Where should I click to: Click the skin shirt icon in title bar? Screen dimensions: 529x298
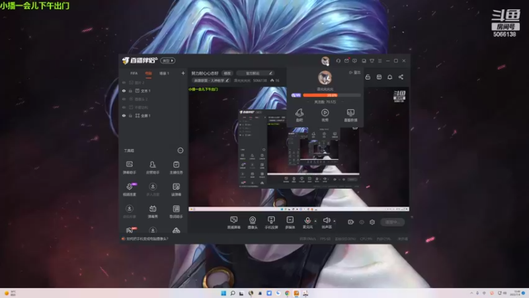(372, 61)
